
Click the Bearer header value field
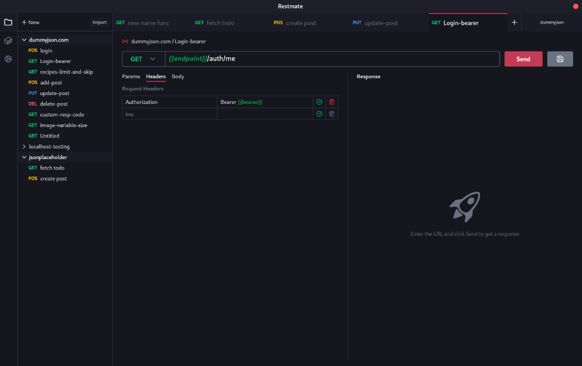point(265,102)
